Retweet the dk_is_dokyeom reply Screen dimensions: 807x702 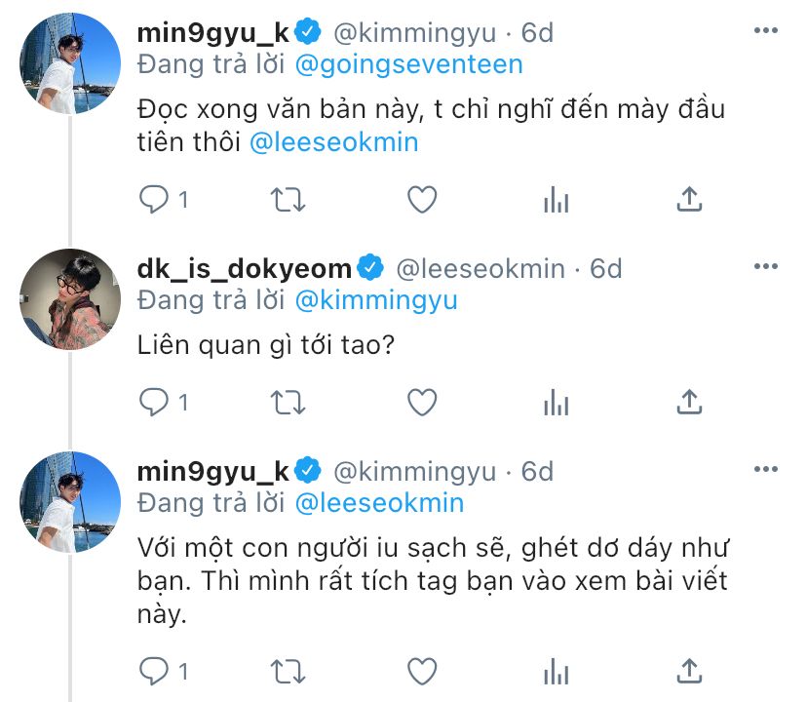288,401
